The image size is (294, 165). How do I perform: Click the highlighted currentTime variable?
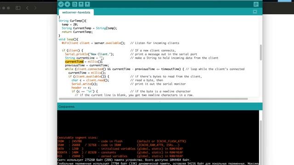(x=74, y=61)
